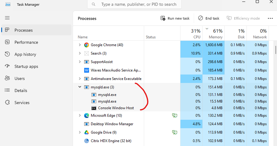Expand Antimalware Service Executable group
277x146 pixels.
[x=80, y=79]
